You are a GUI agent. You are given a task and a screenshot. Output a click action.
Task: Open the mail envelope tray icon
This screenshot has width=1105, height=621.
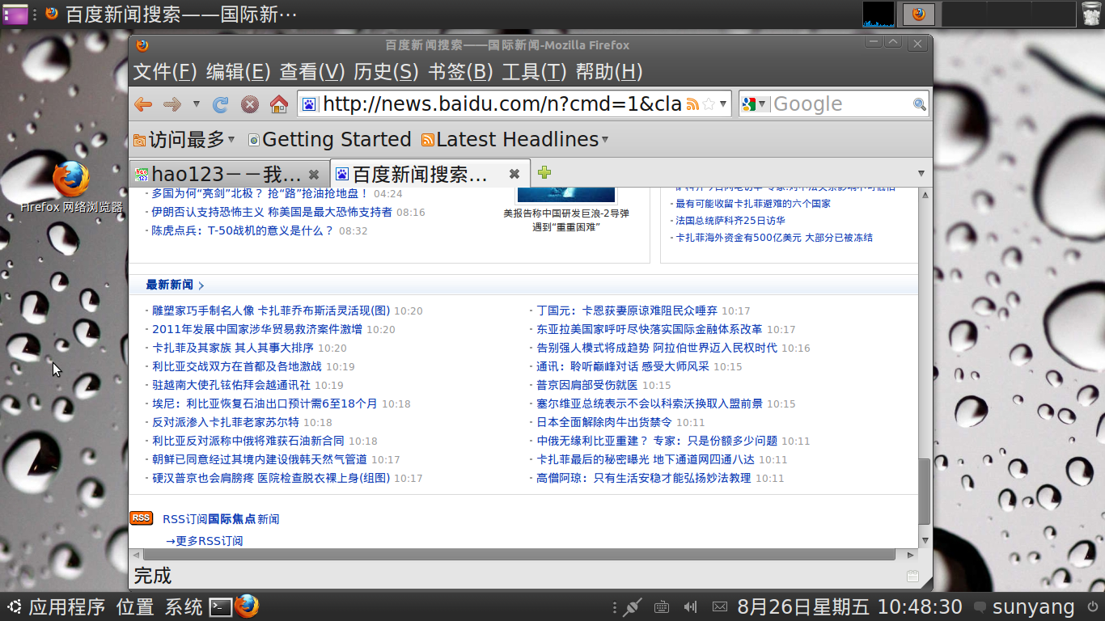719,606
